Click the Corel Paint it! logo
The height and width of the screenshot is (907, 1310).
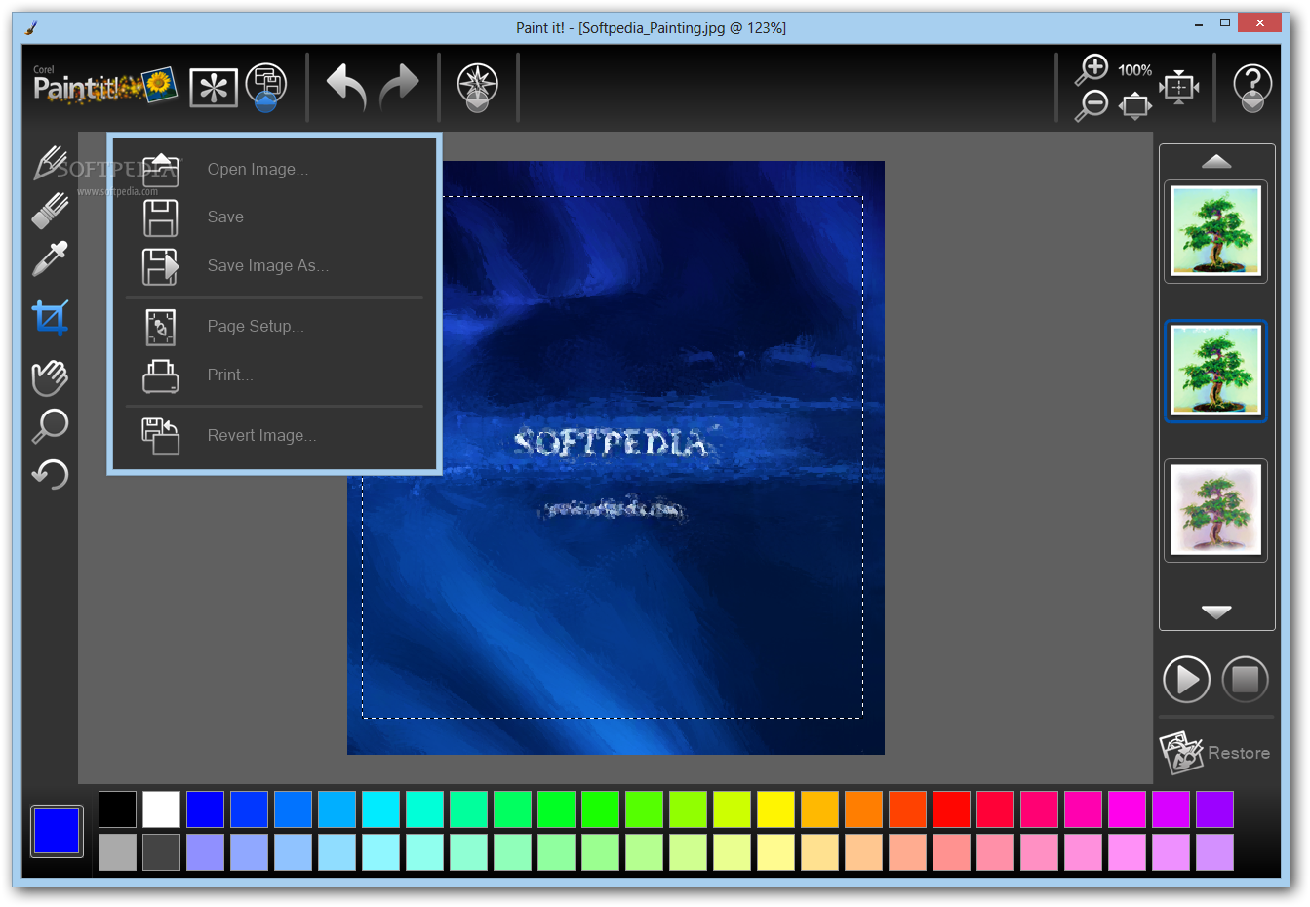tap(104, 86)
